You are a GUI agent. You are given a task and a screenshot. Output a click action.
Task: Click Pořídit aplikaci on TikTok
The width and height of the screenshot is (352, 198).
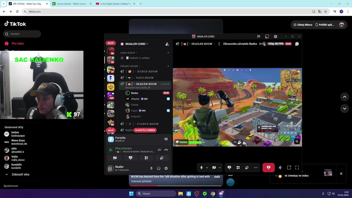(x=324, y=25)
